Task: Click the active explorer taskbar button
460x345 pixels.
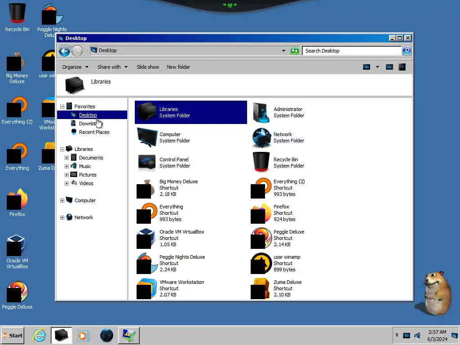Action: click(61, 335)
